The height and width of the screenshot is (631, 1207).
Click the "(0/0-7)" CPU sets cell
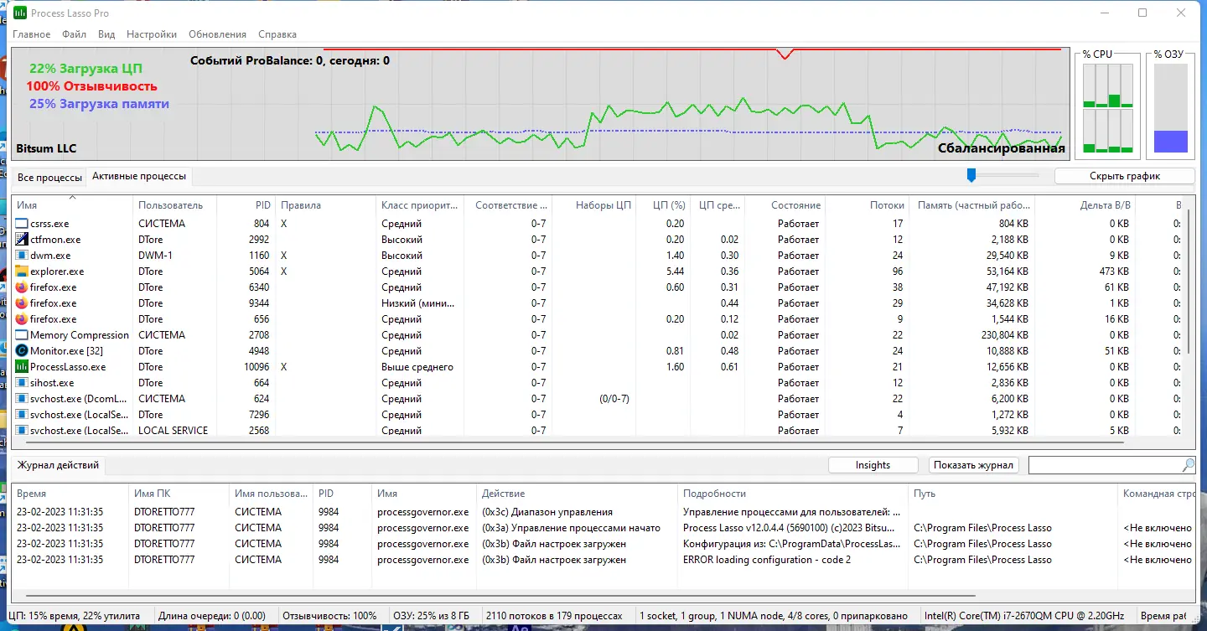point(614,399)
